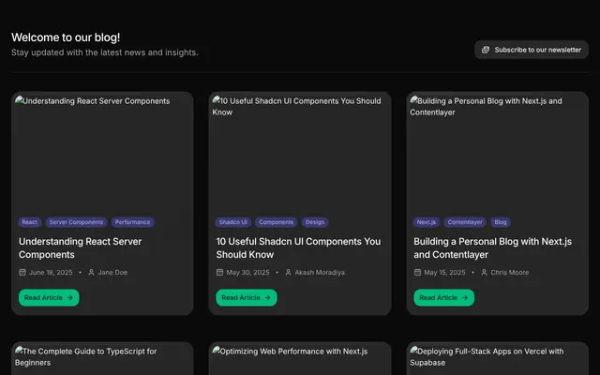600x375 pixels.
Task: Click calendar icon beside May 30, 2025
Action: 219,273
